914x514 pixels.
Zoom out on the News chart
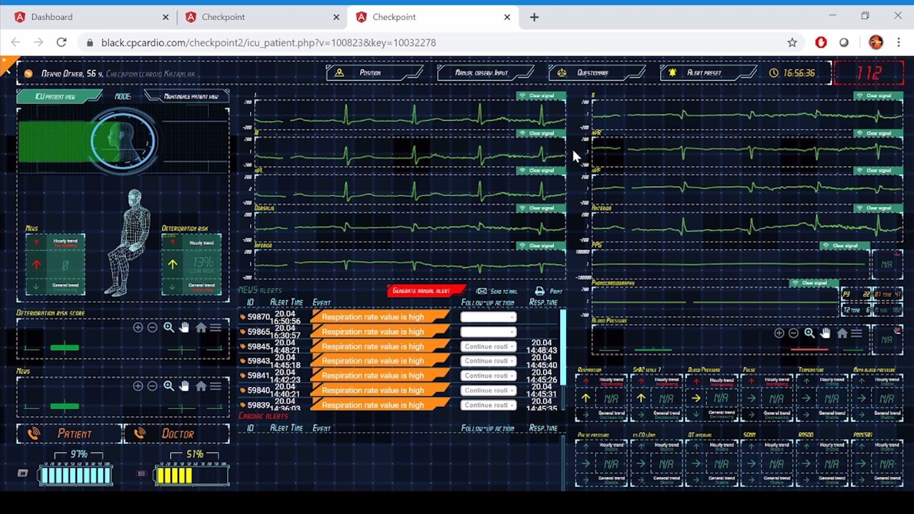[x=152, y=386]
